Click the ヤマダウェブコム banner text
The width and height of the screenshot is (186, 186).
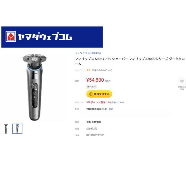[x=45, y=36]
